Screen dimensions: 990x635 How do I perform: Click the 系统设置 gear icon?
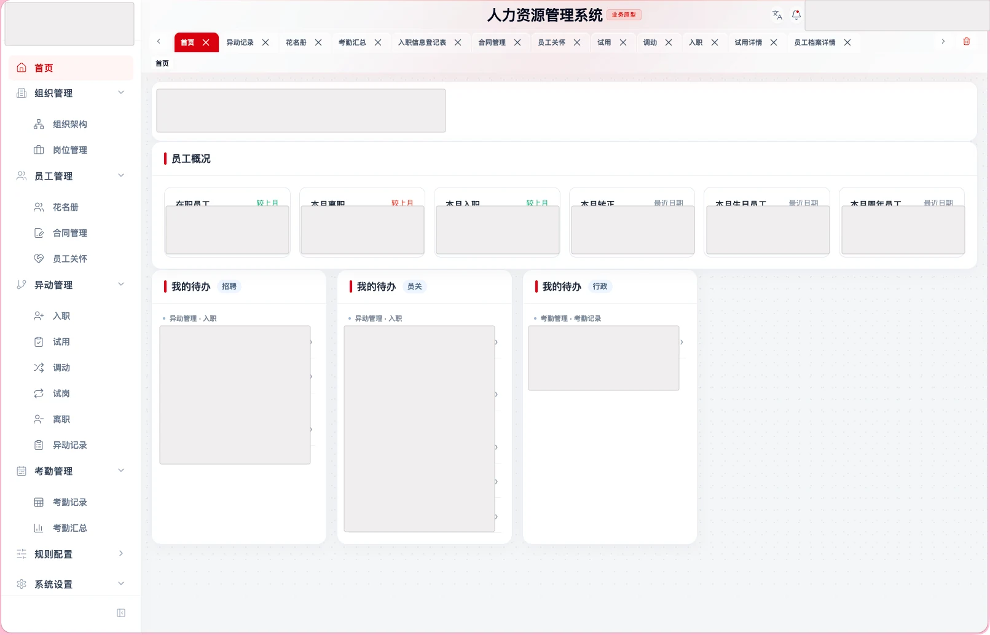point(22,584)
